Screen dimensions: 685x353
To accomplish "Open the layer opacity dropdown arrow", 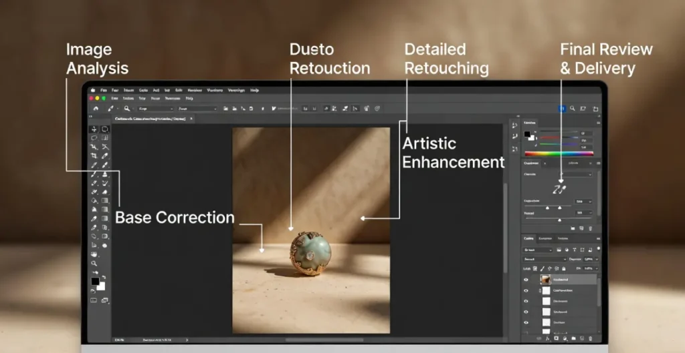I will (x=596, y=260).
